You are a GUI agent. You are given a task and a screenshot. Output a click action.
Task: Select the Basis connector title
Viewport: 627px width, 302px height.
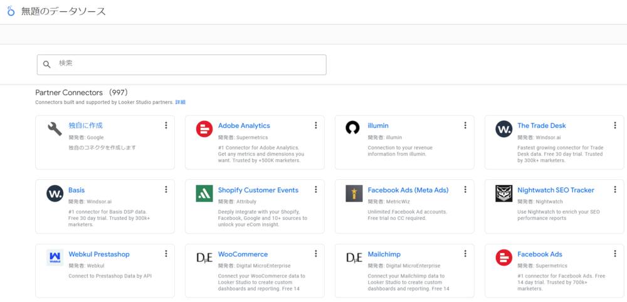pos(76,190)
